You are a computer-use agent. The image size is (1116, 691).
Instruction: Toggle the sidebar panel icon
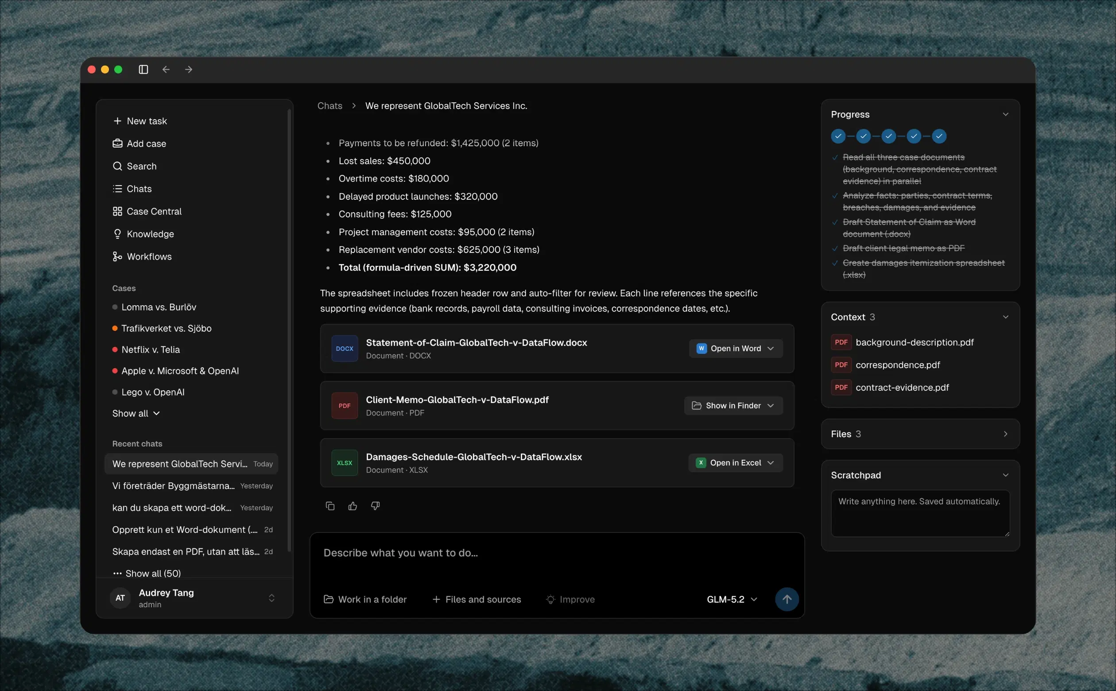[143, 70]
